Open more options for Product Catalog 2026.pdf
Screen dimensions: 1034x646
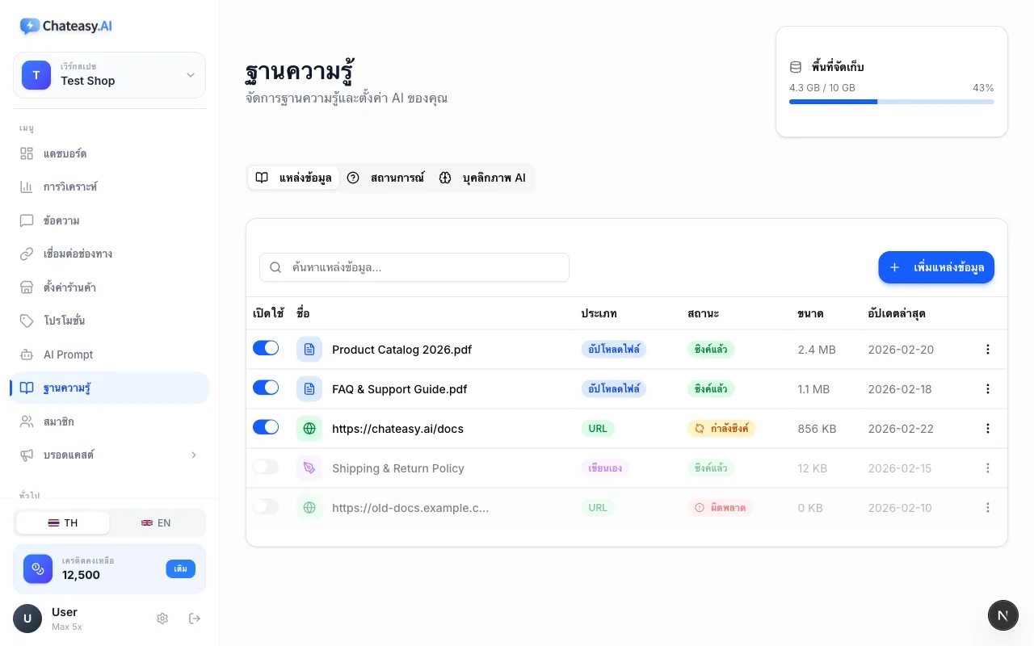pyautogui.click(x=988, y=350)
